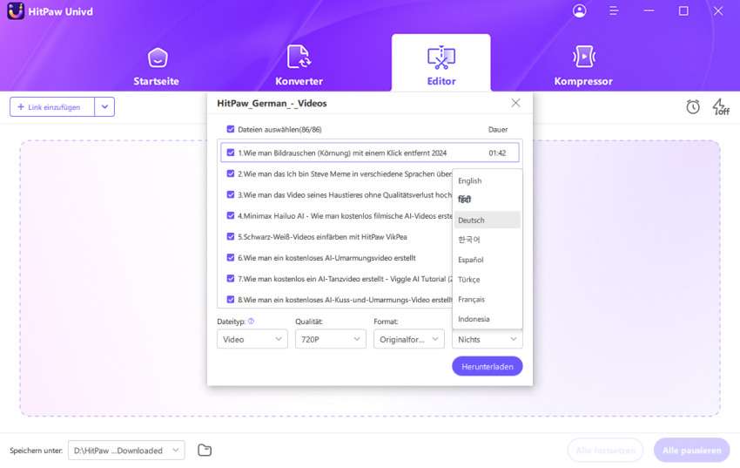Open the output folder icon
Image resolution: width=740 pixels, height=468 pixels.
pos(205,450)
